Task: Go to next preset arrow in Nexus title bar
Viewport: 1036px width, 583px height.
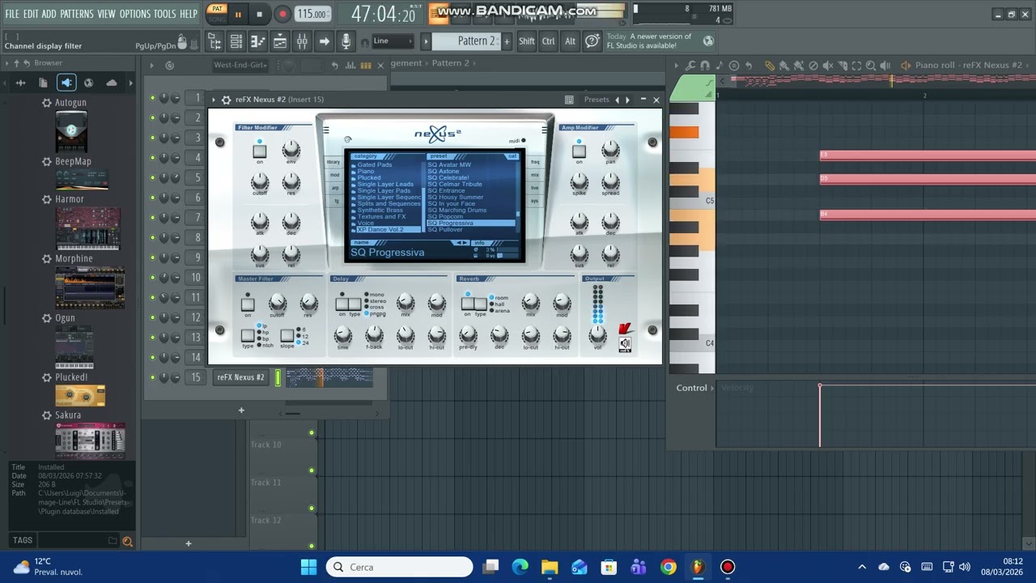Action: [627, 100]
